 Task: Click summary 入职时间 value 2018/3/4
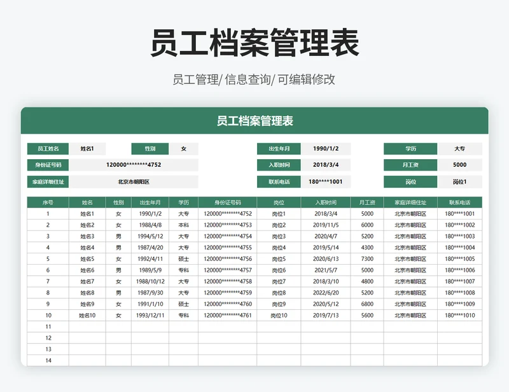point(326,165)
